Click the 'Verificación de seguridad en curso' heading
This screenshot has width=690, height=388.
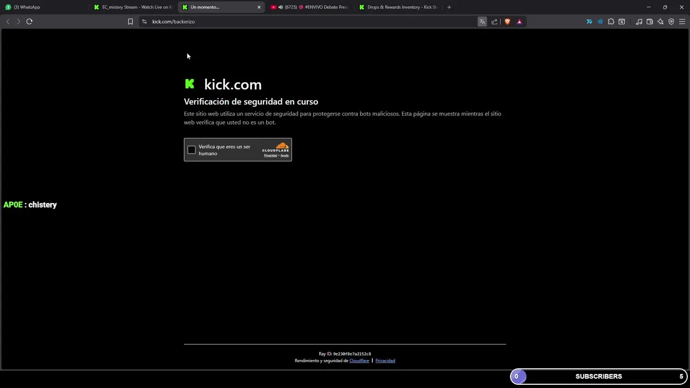(x=251, y=101)
